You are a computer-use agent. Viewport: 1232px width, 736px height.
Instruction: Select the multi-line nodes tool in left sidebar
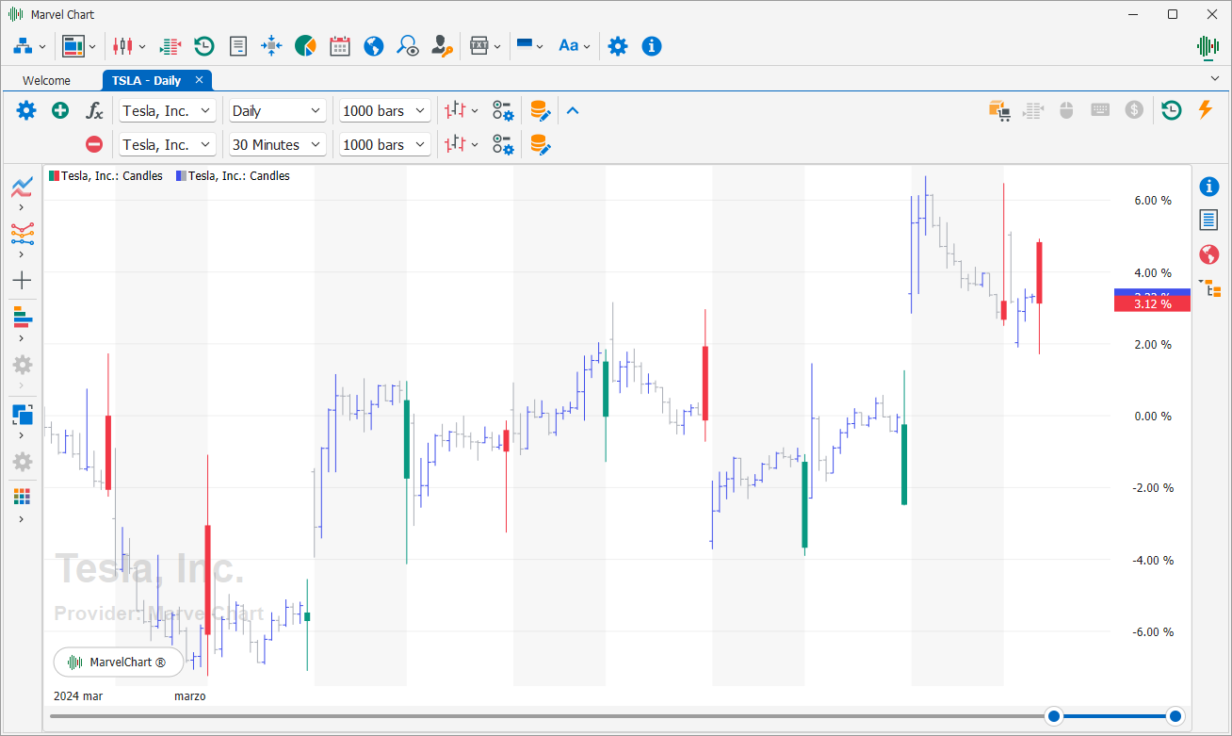coord(22,233)
